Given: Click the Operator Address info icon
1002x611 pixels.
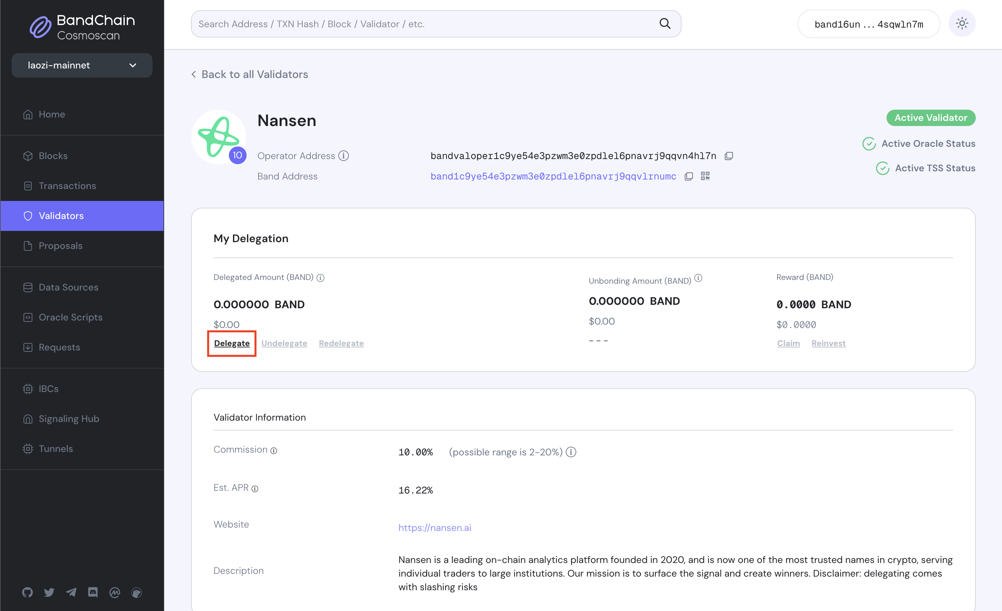Looking at the screenshot, I should click(x=344, y=156).
